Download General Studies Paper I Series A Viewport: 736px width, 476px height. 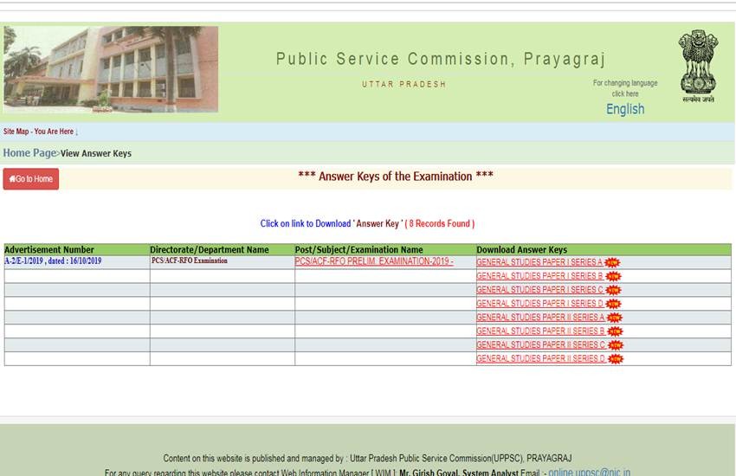[539, 262]
